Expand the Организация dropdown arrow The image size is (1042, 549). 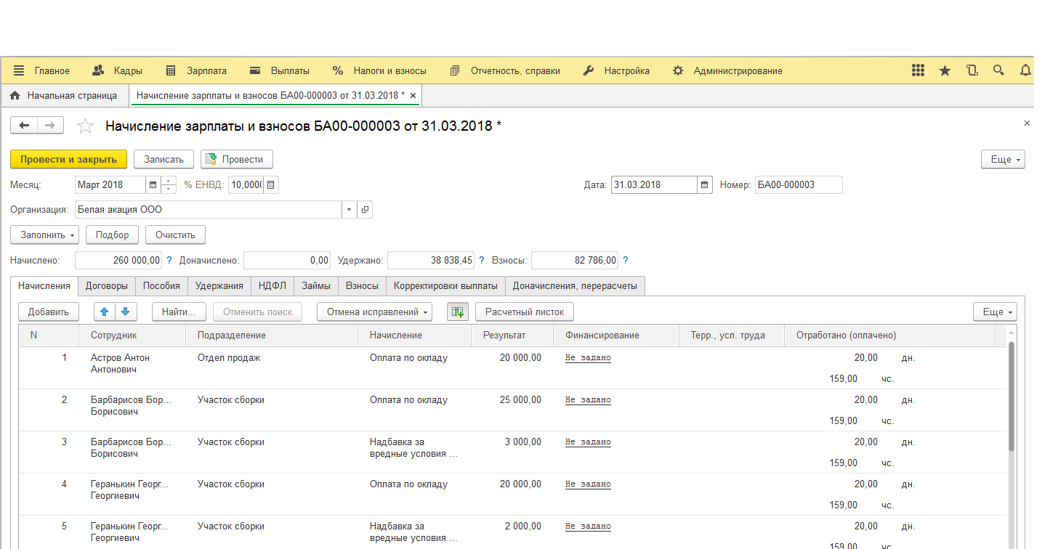tap(350, 209)
